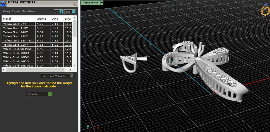Select the Perspective viewport tab

click(x=91, y=3)
